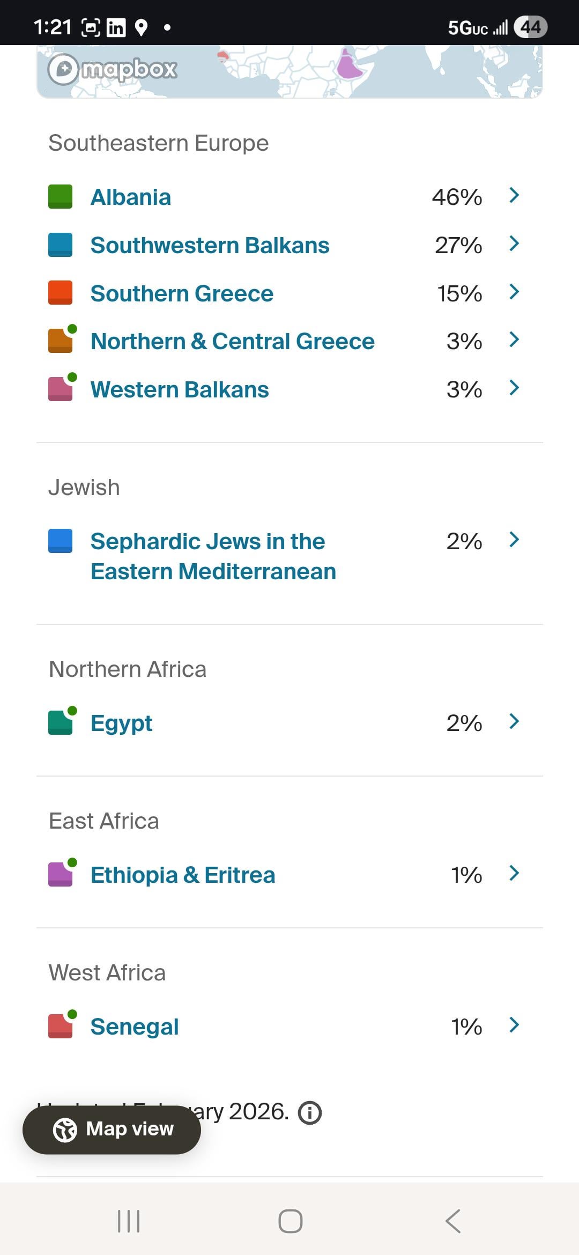Tap the LinkedIn notification icon
The width and height of the screenshot is (579, 1255).
point(116,27)
